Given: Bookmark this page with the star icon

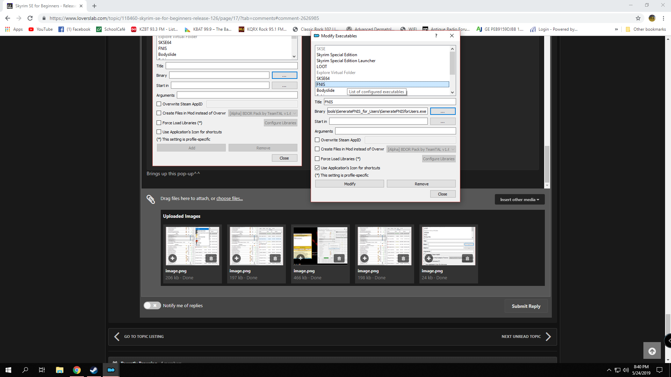Looking at the screenshot, I should (638, 18).
